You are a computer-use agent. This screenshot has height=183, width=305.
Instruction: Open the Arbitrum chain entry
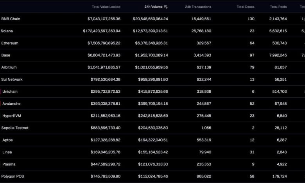coord(9,67)
